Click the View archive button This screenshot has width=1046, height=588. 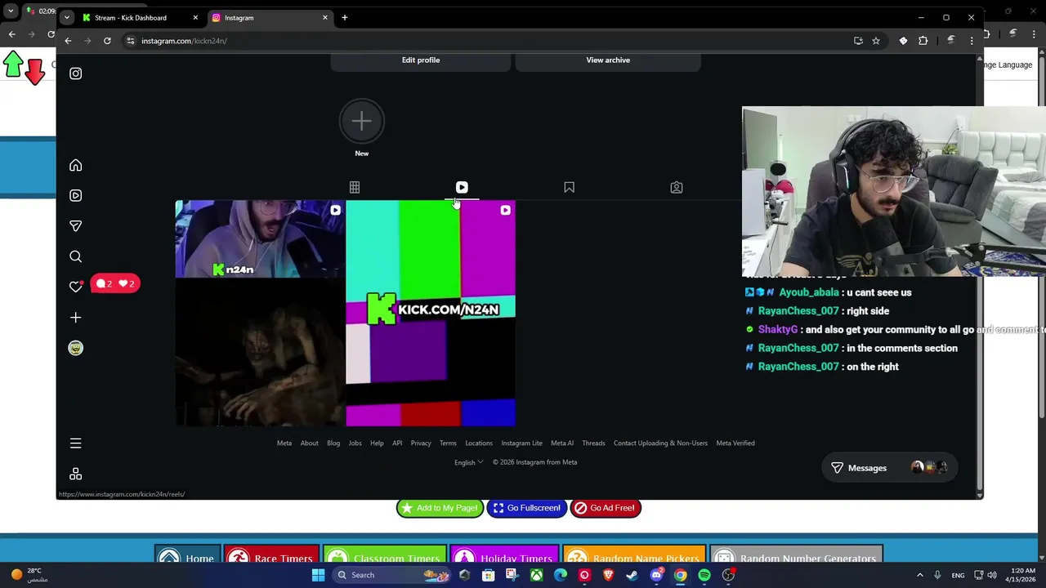608,60
